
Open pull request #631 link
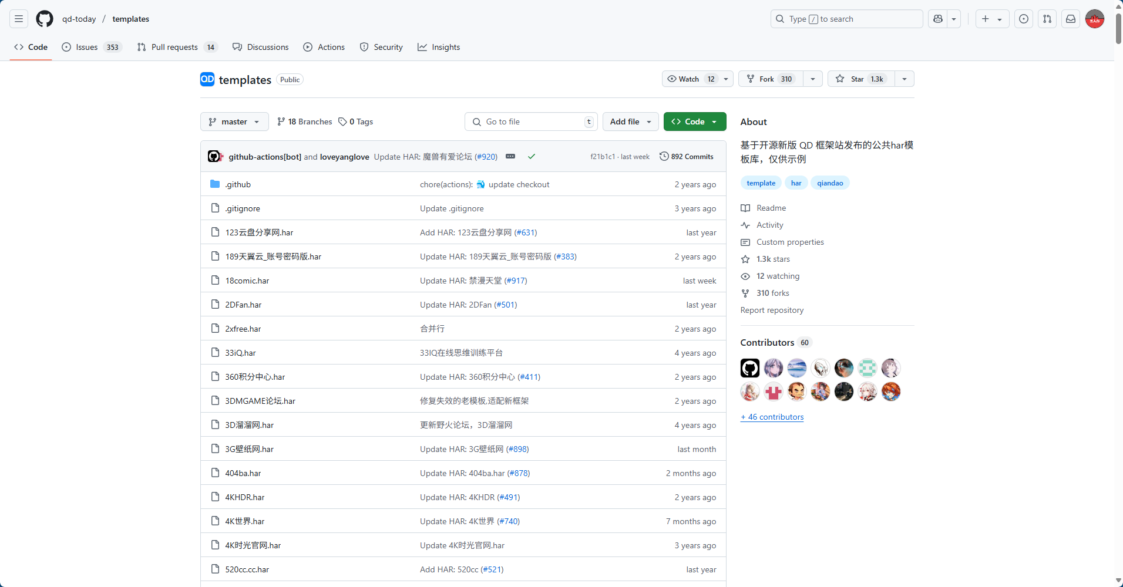pos(526,232)
